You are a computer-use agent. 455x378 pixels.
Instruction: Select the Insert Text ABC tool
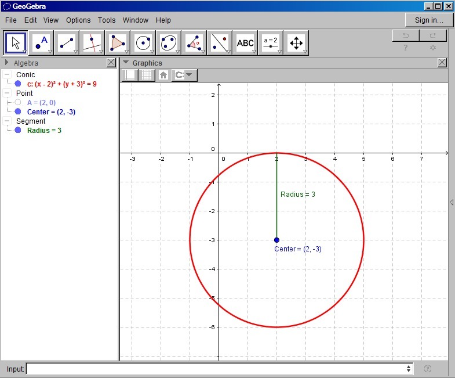(x=245, y=43)
